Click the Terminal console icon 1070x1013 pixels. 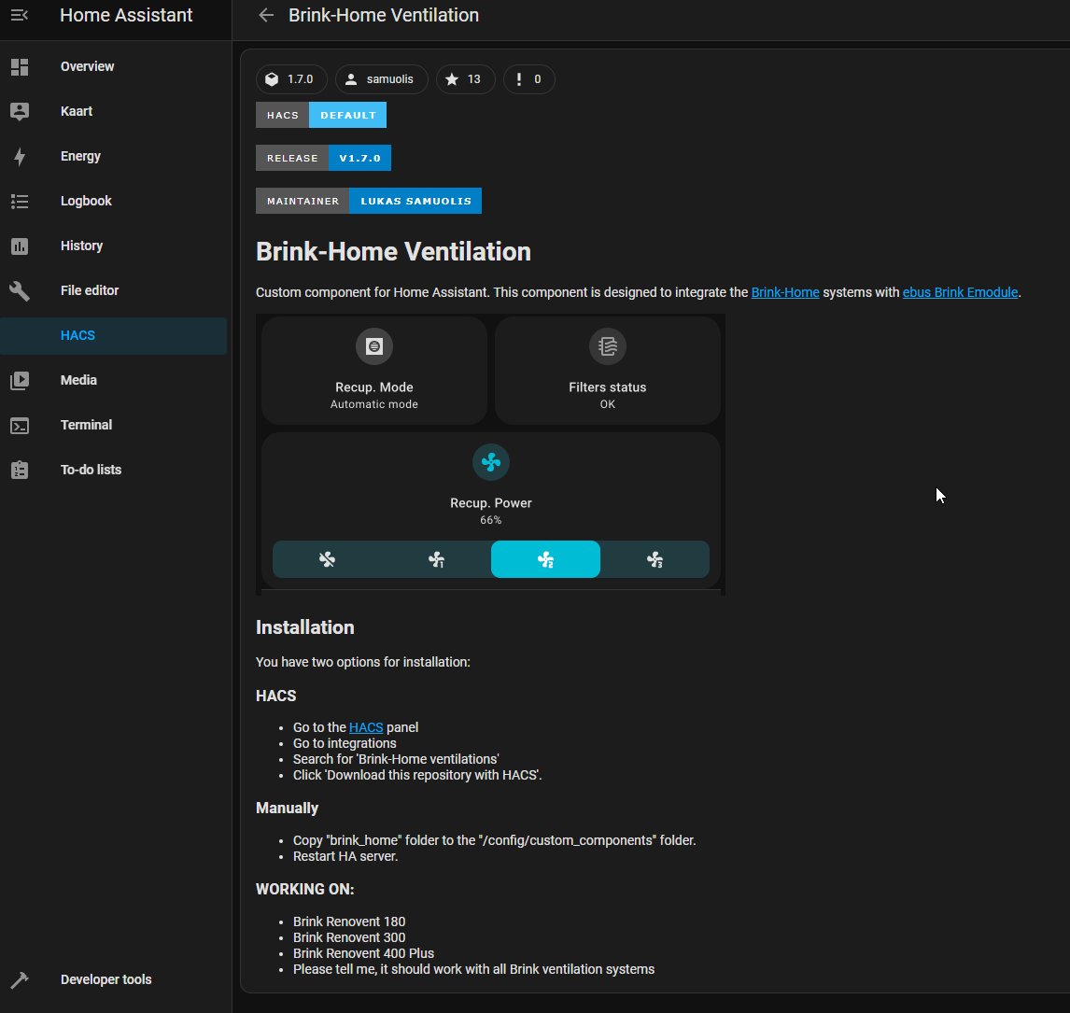(20, 425)
